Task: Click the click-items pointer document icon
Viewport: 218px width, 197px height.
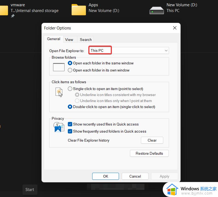Action: 59,92
